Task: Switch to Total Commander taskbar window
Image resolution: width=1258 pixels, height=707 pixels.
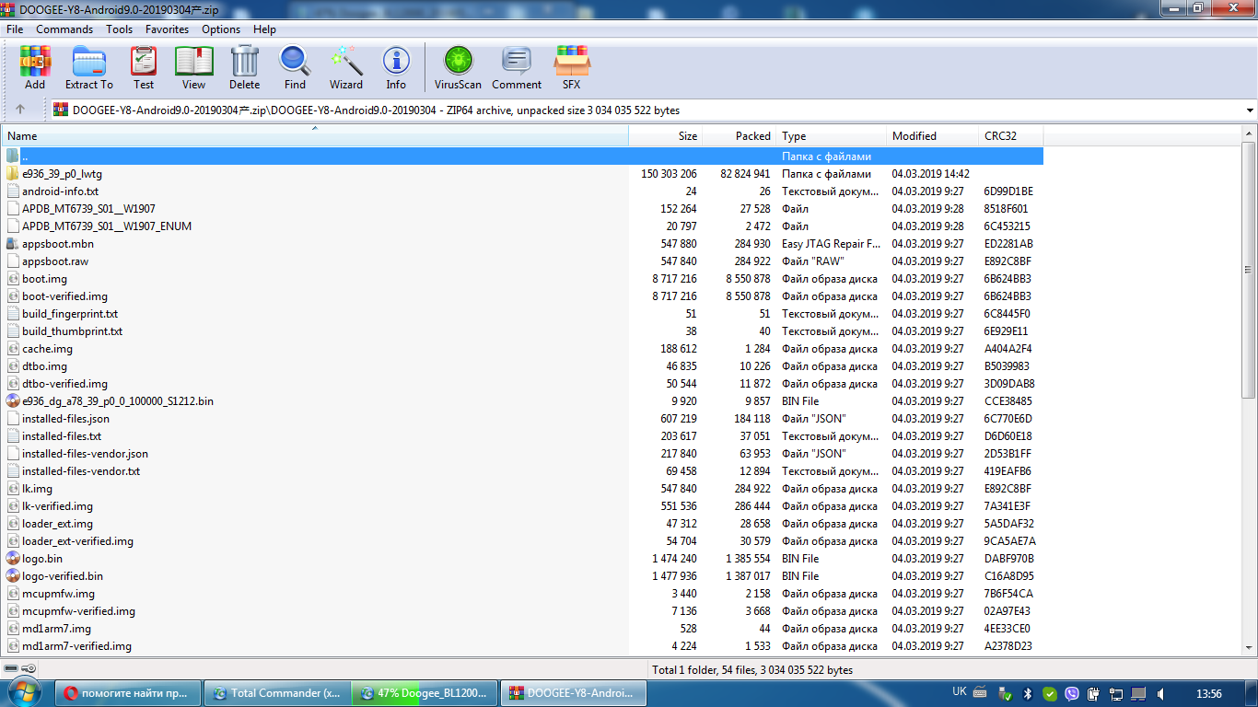Action: (x=277, y=693)
